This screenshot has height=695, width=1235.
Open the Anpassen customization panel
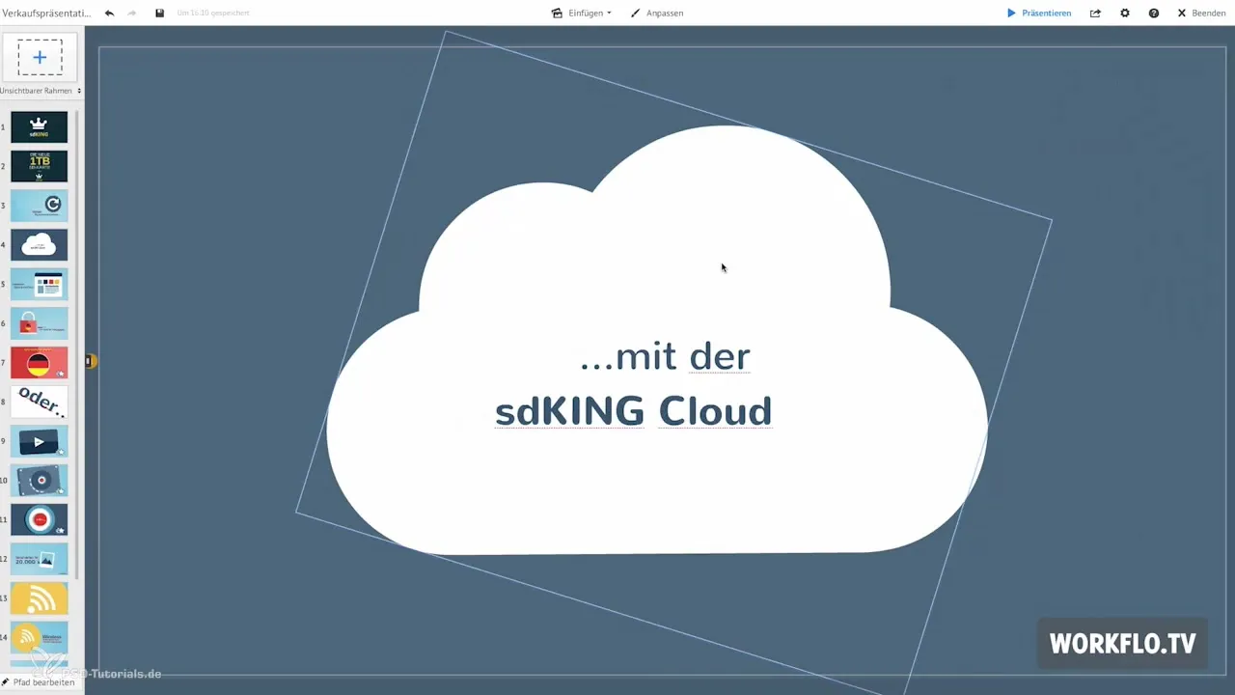pos(657,14)
